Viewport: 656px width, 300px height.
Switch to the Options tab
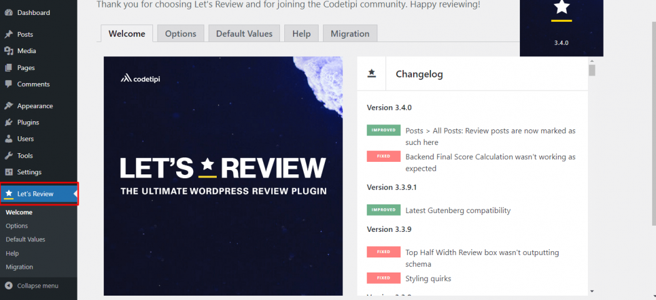click(181, 34)
